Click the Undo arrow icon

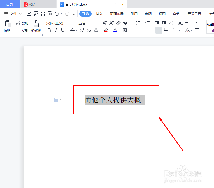pyautogui.click(x=57, y=14)
